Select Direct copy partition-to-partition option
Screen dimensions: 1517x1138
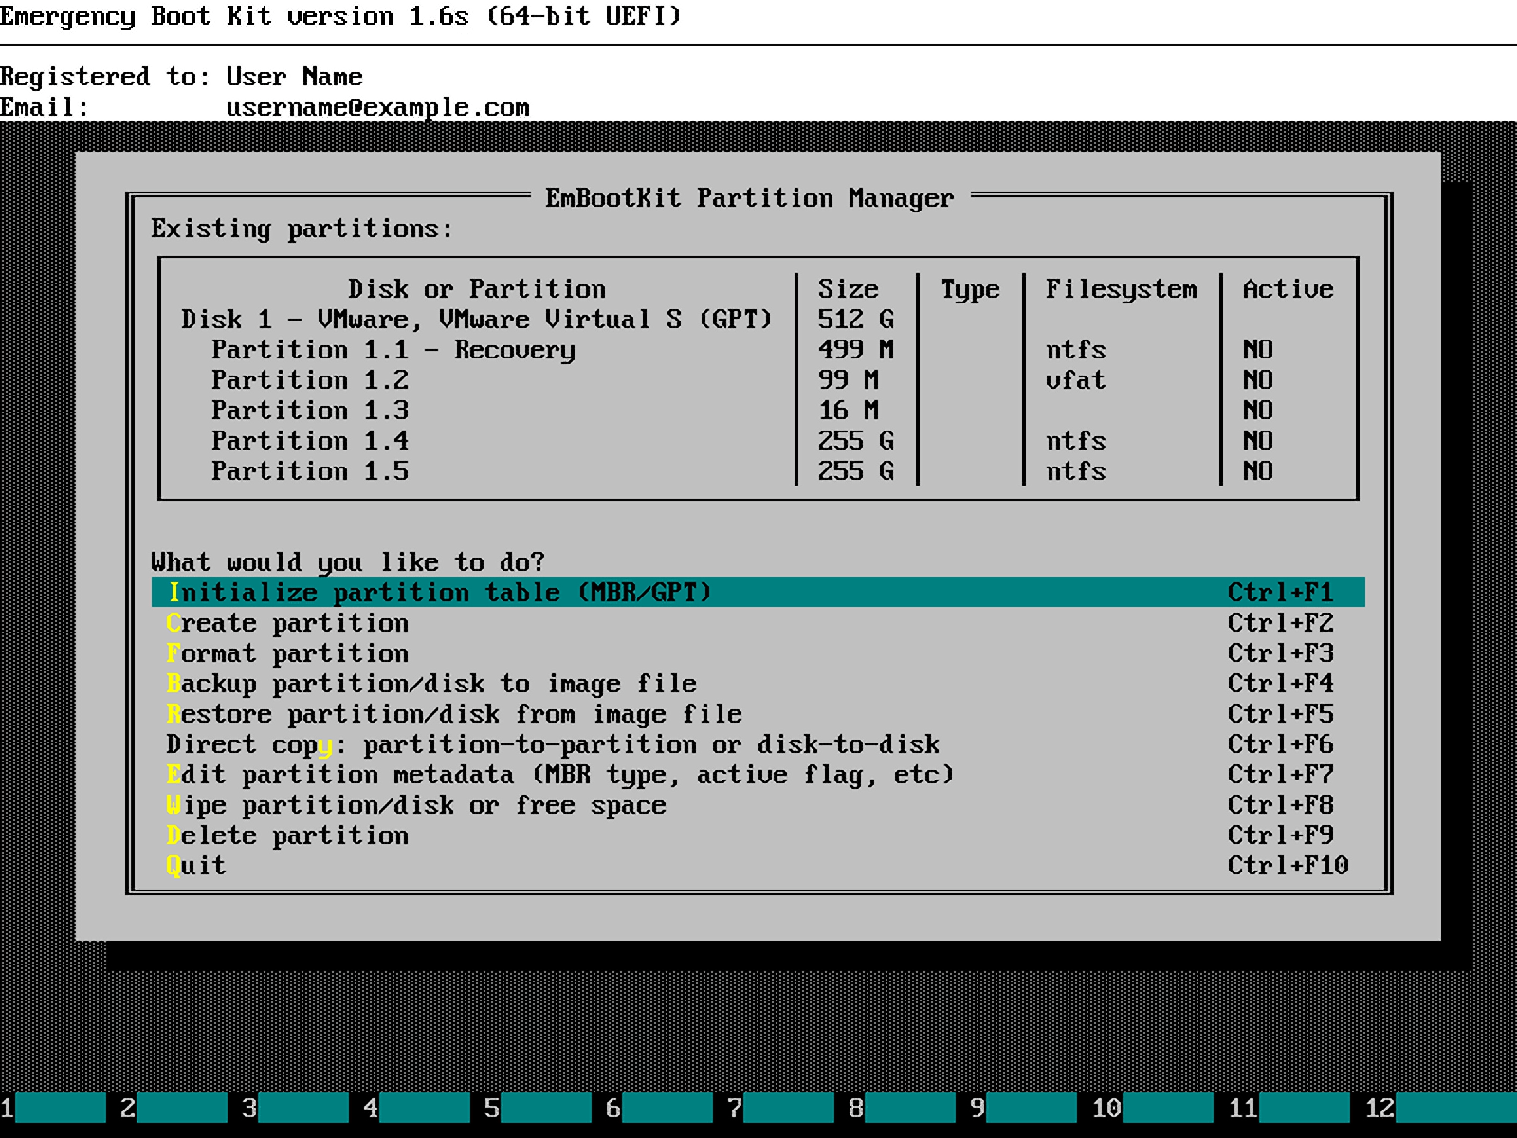553,744
